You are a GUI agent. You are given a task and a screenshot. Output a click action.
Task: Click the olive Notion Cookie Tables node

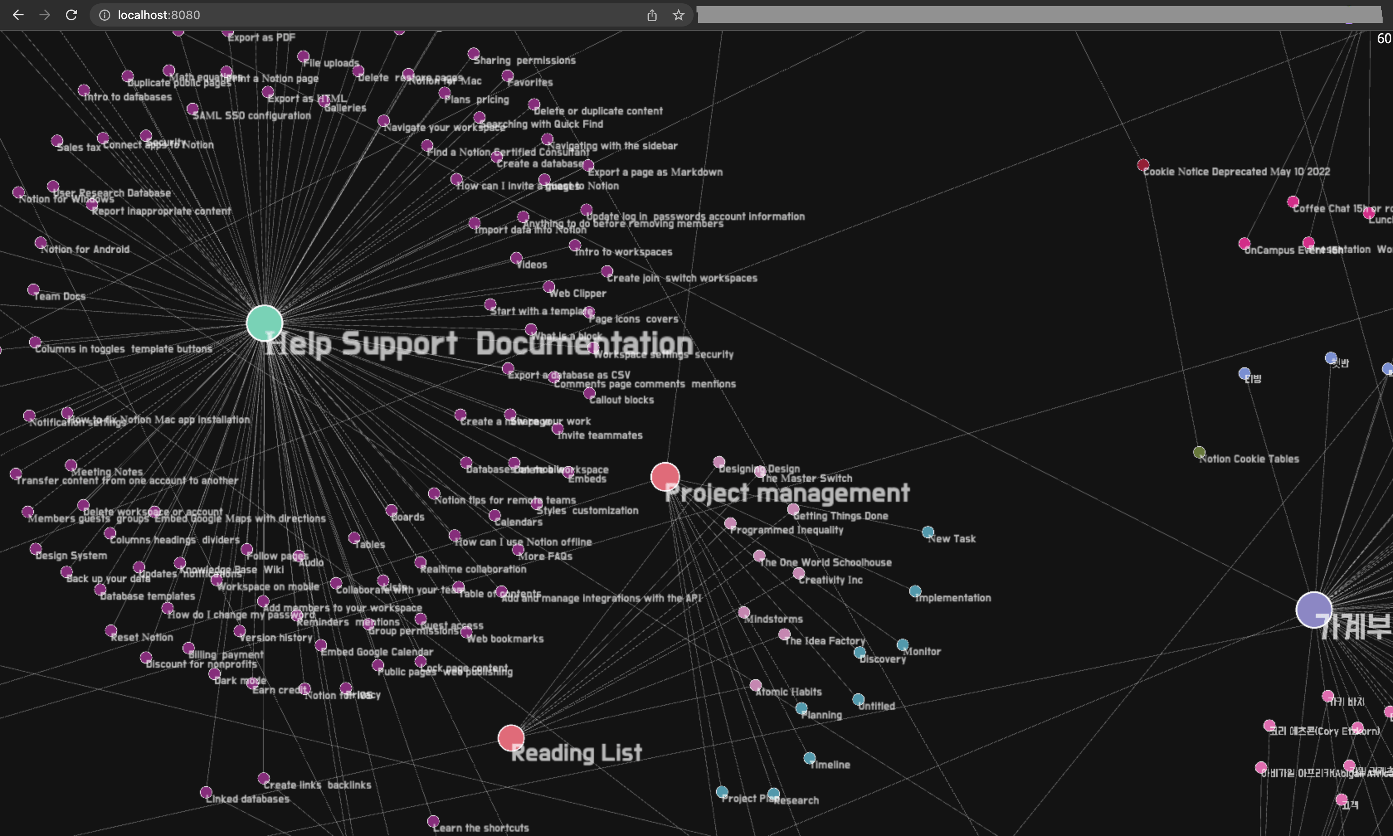tap(1198, 452)
